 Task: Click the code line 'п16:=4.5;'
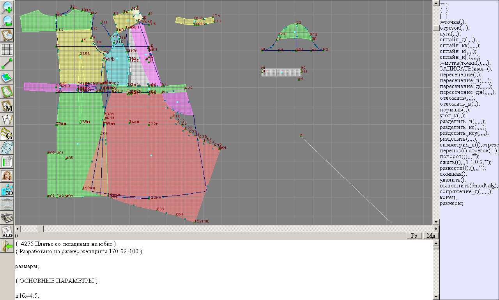pyautogui.click(x=27, y=296)
